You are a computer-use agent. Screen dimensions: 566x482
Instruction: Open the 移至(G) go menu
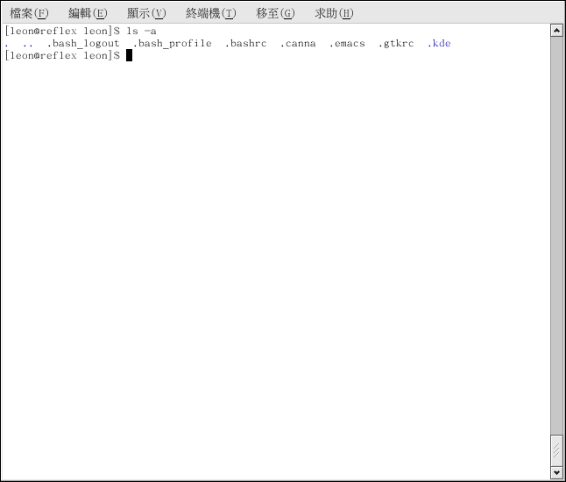275,13
